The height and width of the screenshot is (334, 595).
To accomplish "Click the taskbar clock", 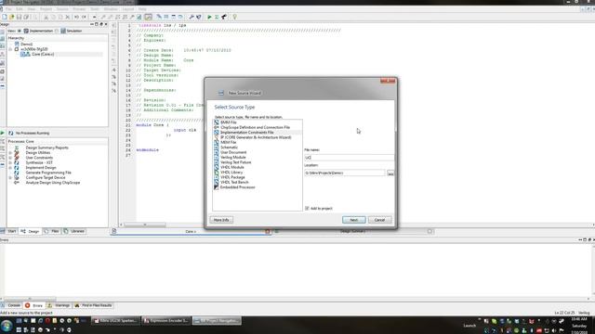I will pyautogui.click(x=578, y=326).
